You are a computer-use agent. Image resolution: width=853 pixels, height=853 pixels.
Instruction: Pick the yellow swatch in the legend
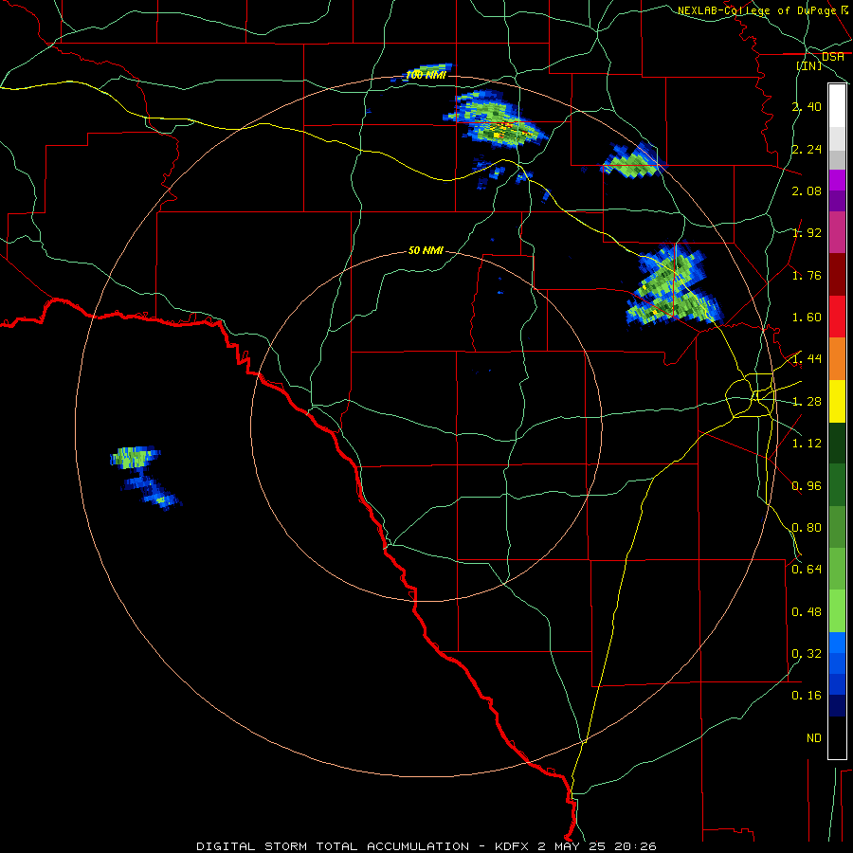click(x=837, y=401)
